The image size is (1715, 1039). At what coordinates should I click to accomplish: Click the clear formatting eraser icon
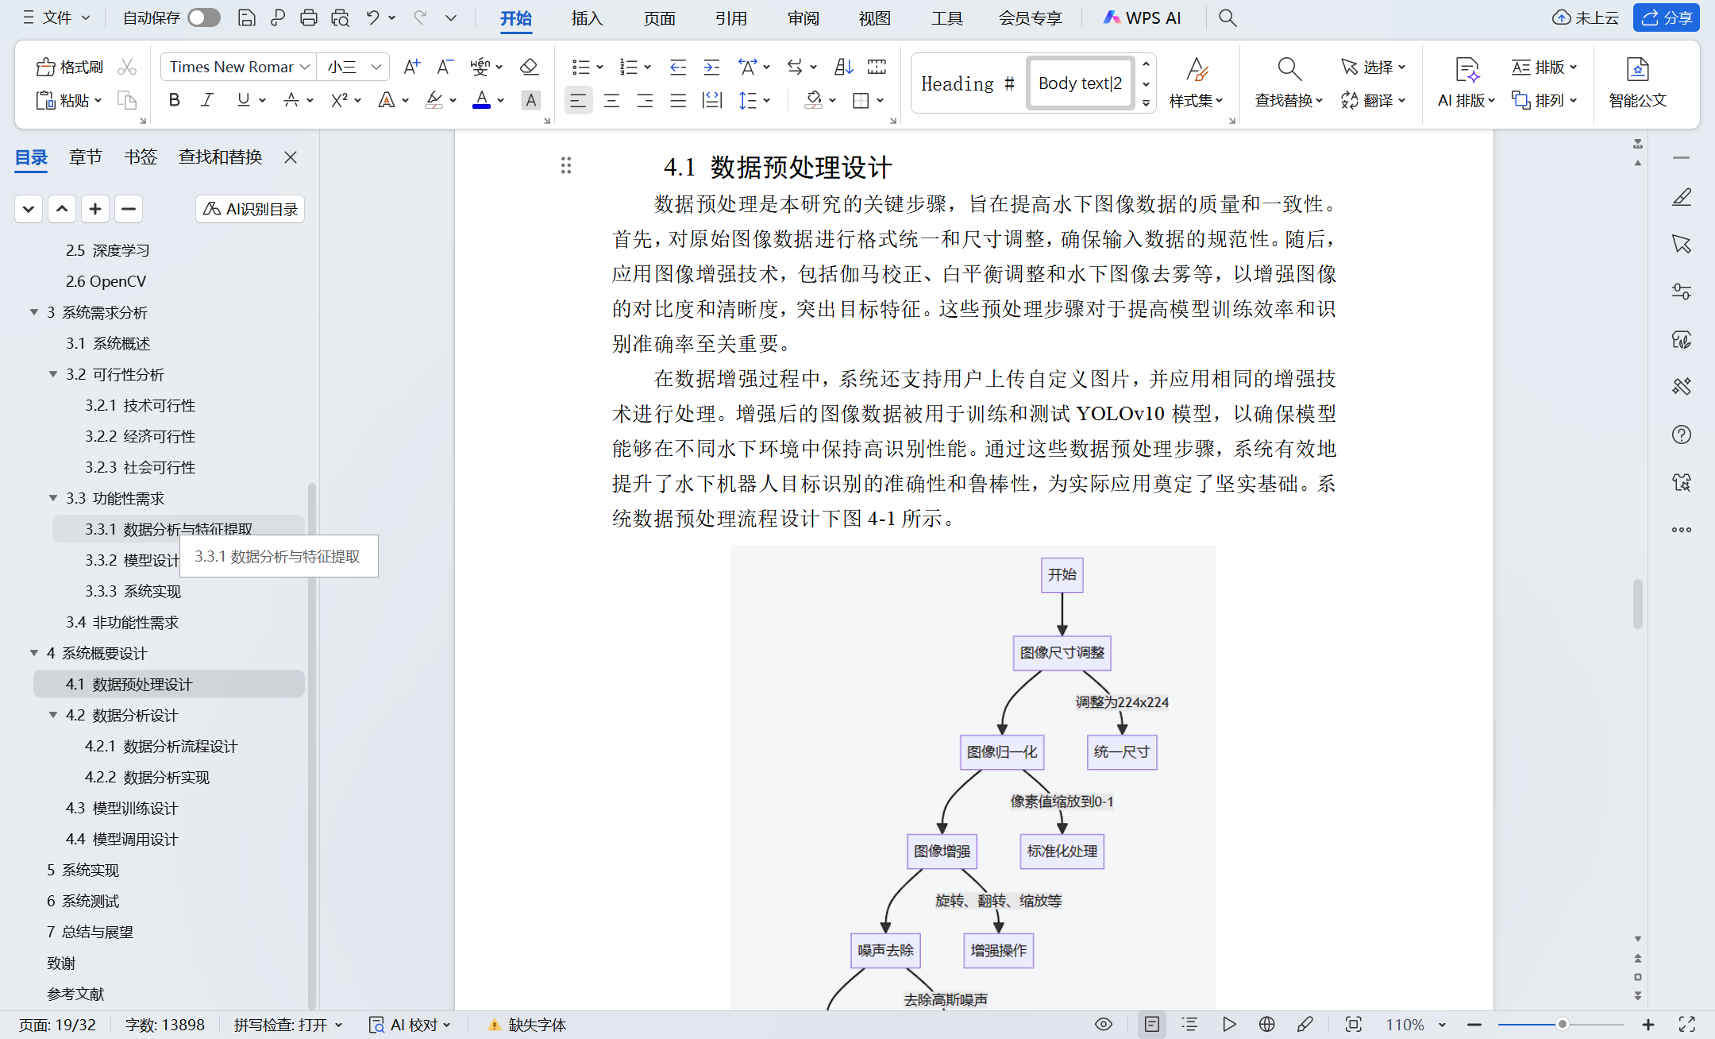tap(530, 67)
